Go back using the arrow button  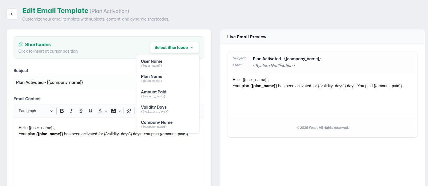pyautogui.click(x=12, y=14)
